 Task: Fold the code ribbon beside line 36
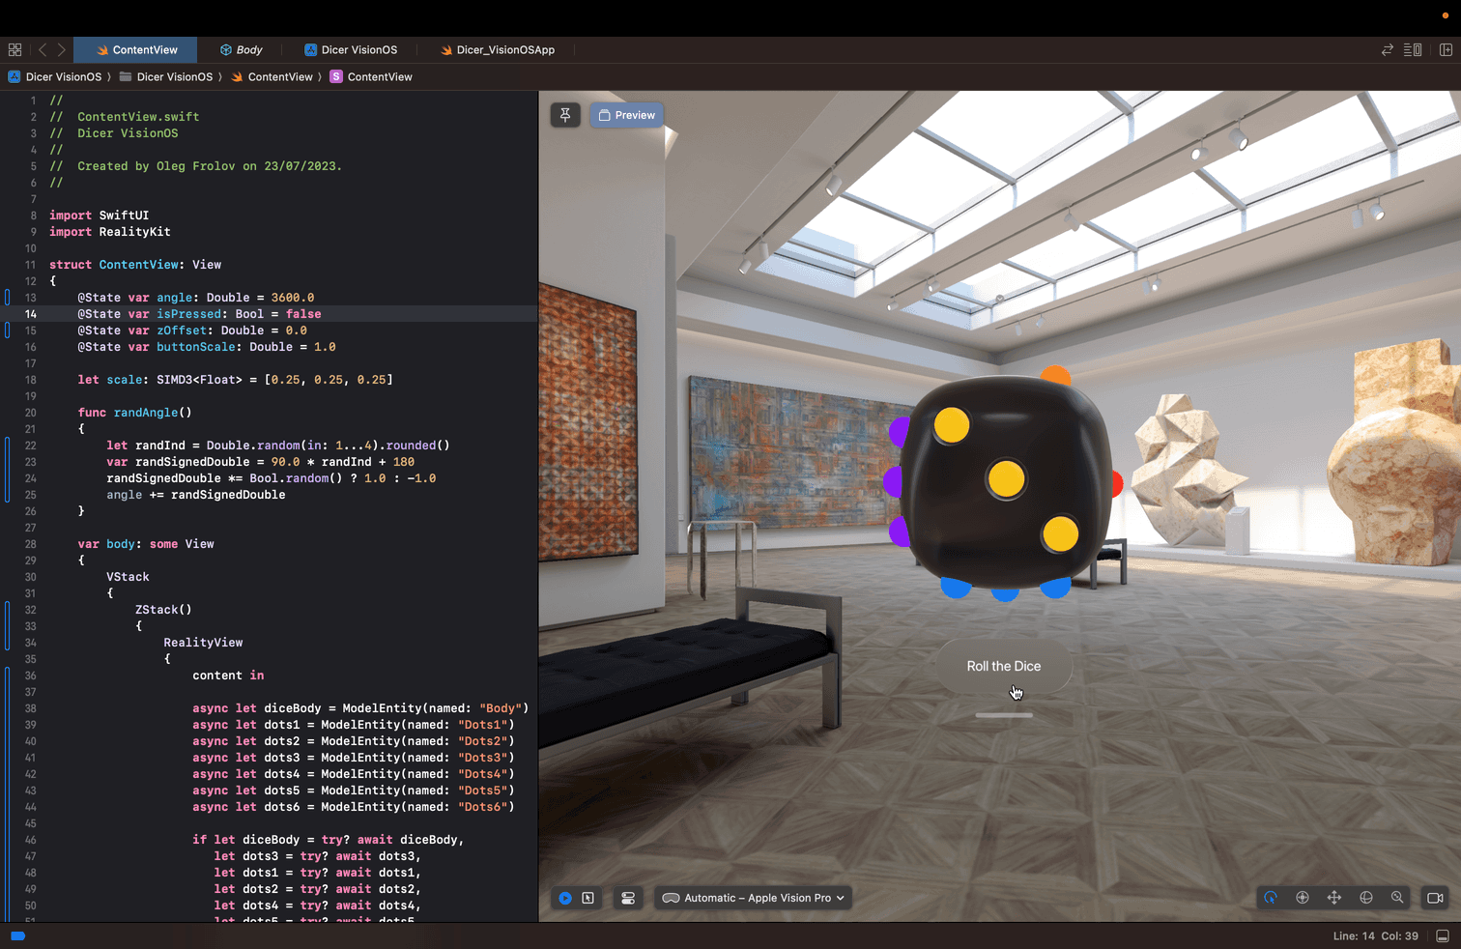(8, 792)
